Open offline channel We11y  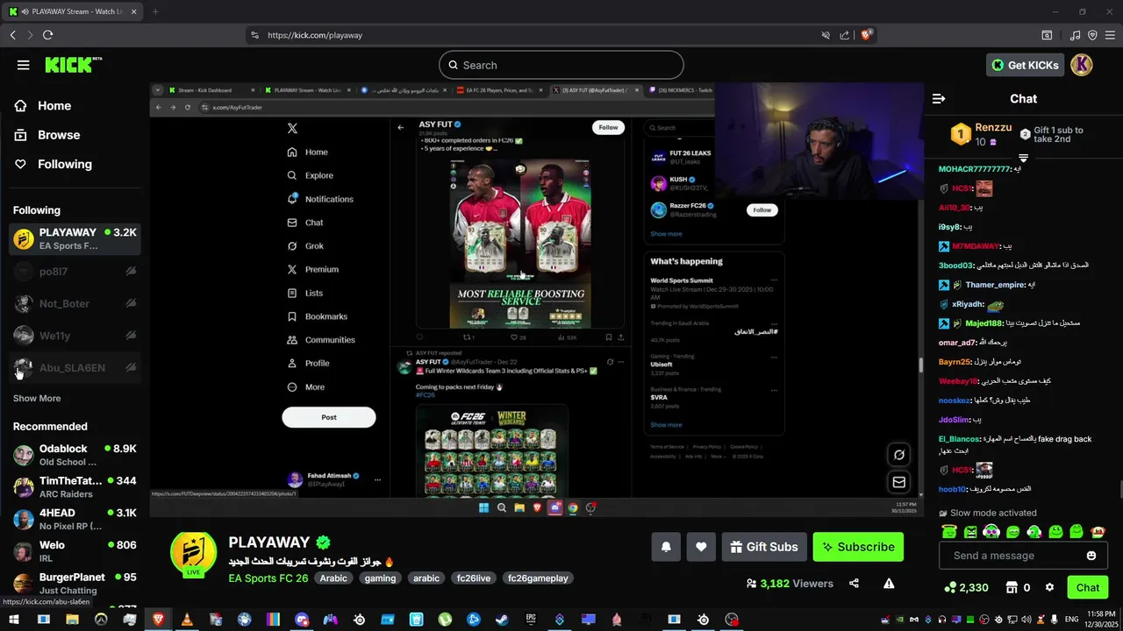[75, 336]
